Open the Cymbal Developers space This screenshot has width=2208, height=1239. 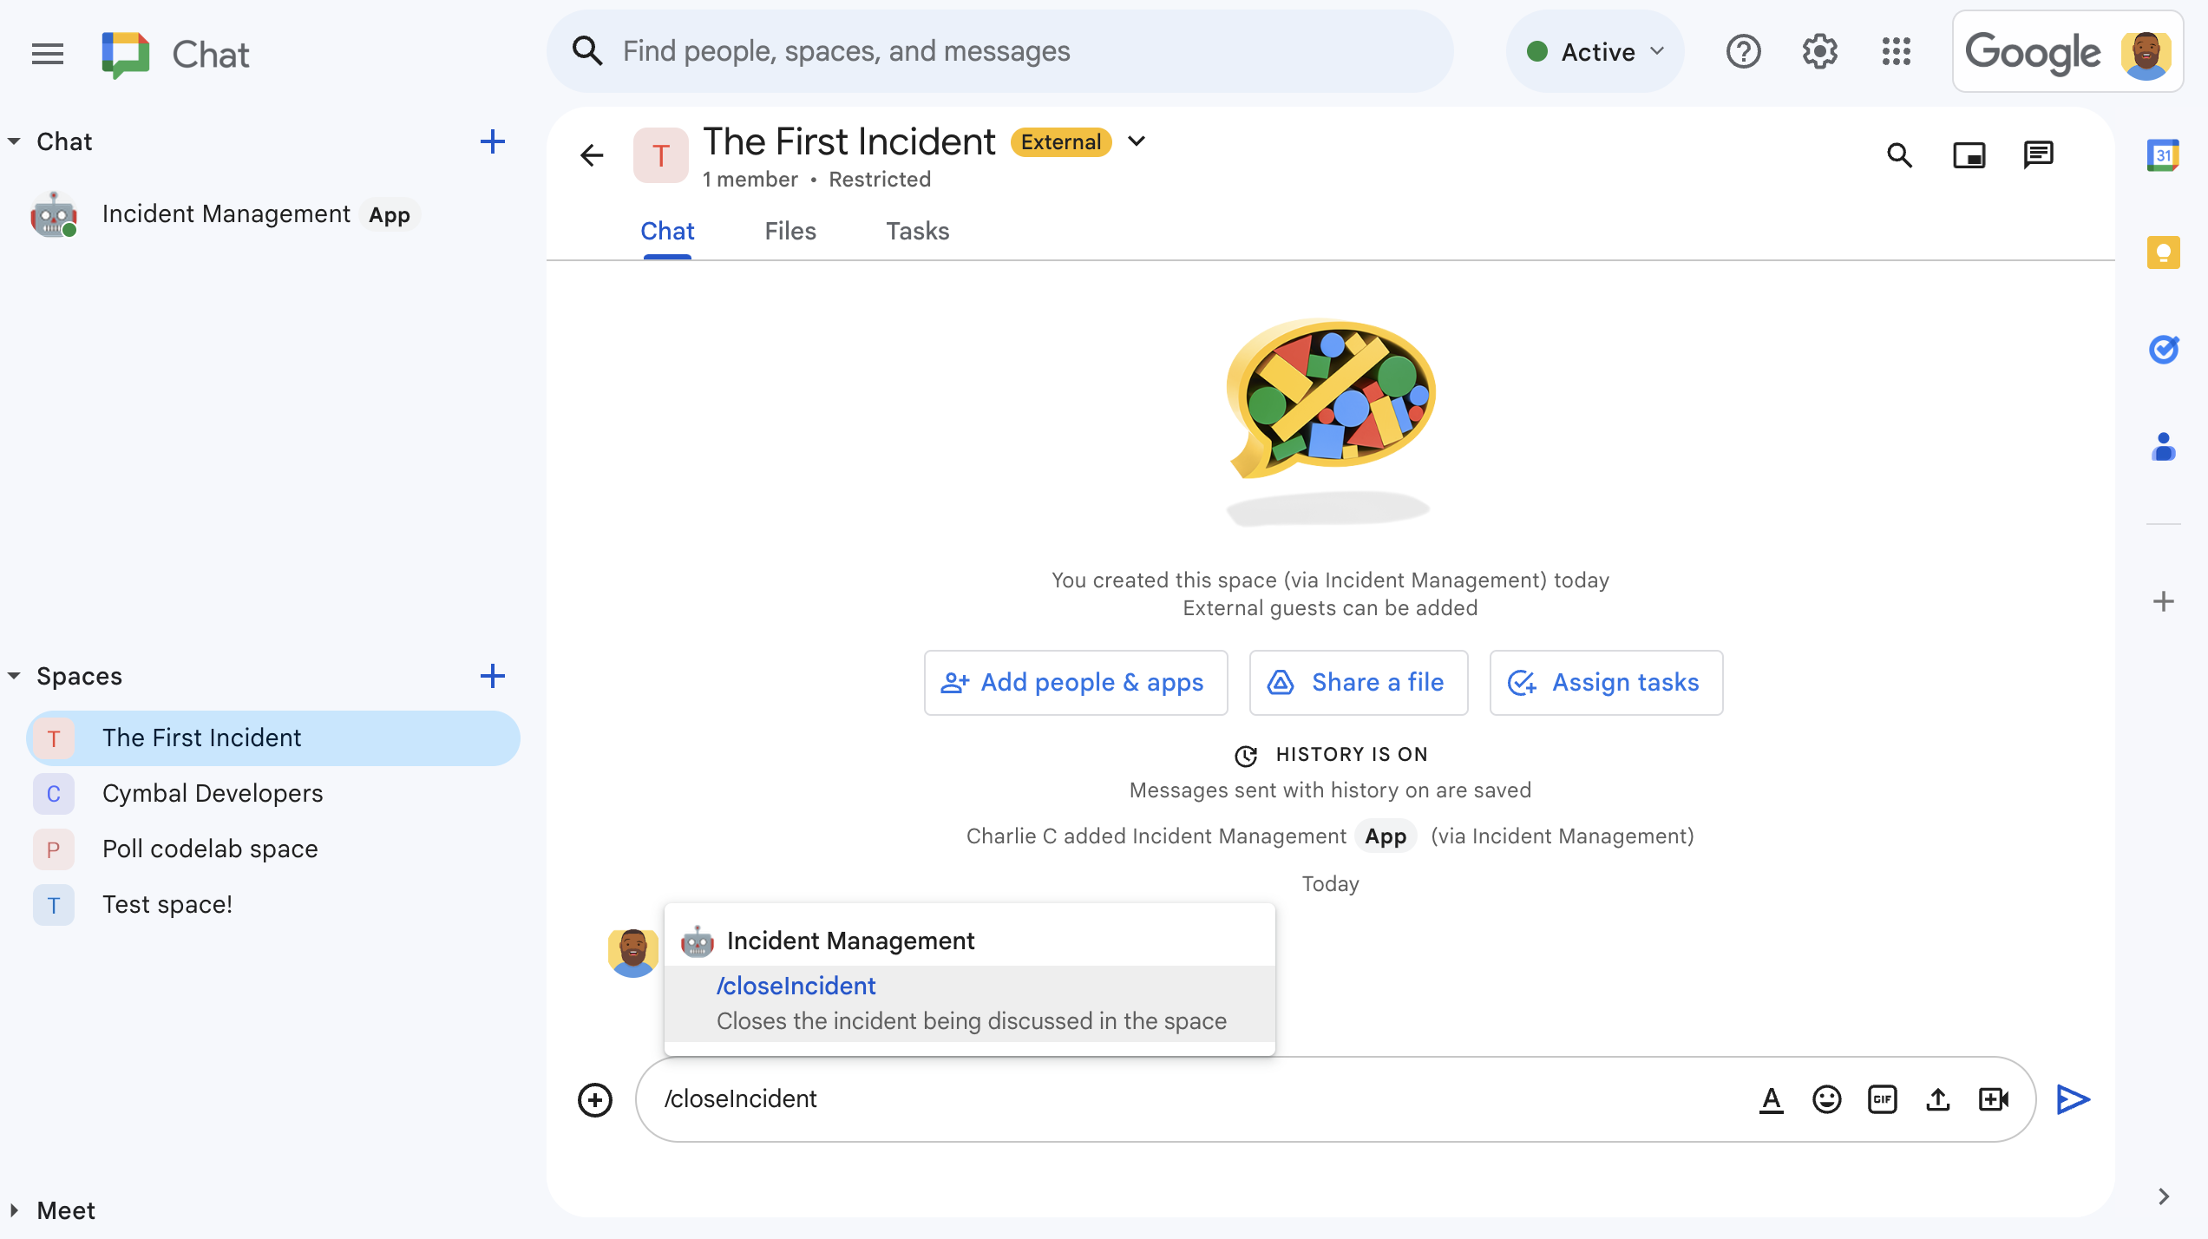[213, 793]
